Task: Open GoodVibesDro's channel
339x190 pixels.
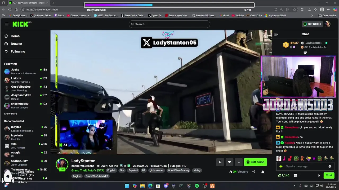Action: (25, 88)
